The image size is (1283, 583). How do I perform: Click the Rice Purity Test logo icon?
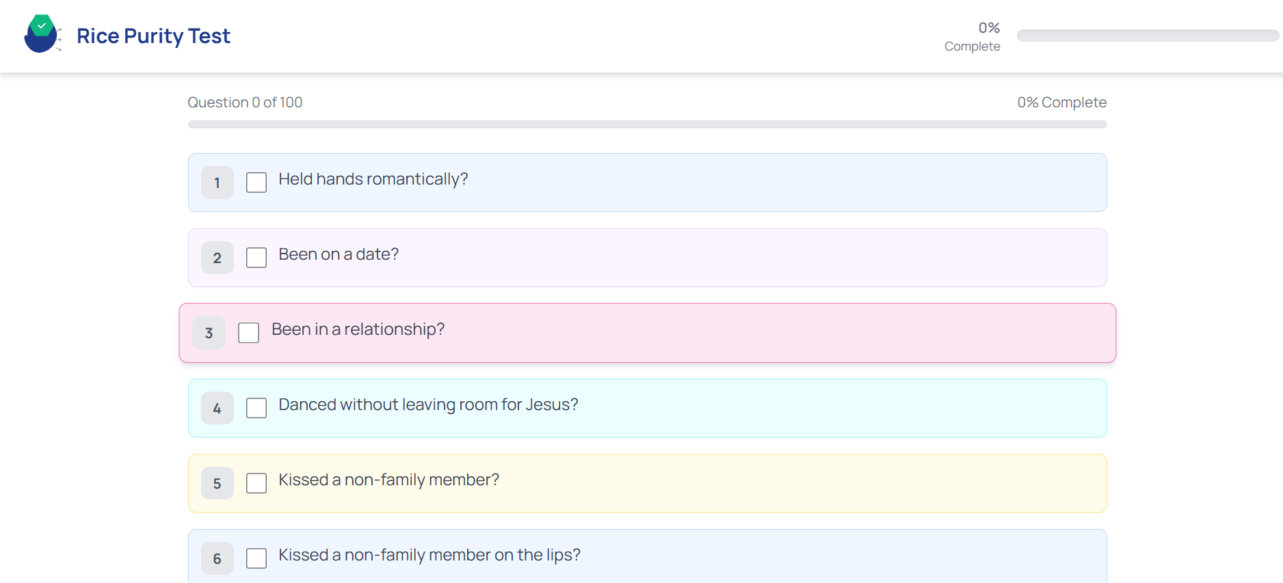42,34
